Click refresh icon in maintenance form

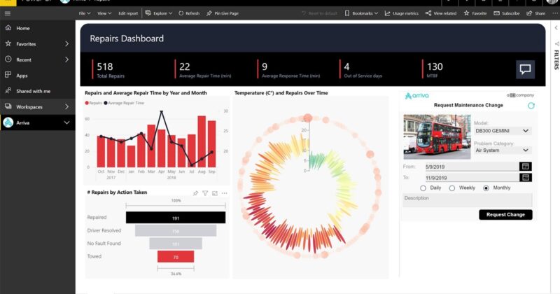coord(531,106)
